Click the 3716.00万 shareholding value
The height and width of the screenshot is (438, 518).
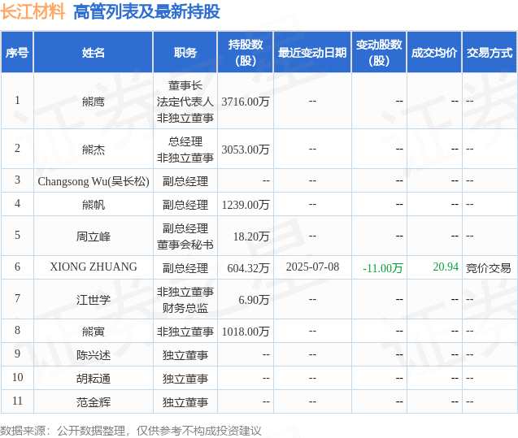coord(246,102)
